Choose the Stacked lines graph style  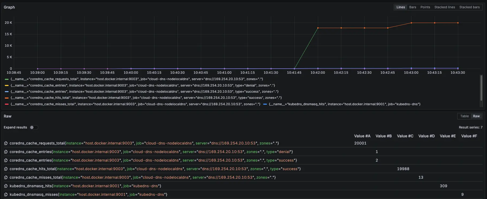click(444, 7)
